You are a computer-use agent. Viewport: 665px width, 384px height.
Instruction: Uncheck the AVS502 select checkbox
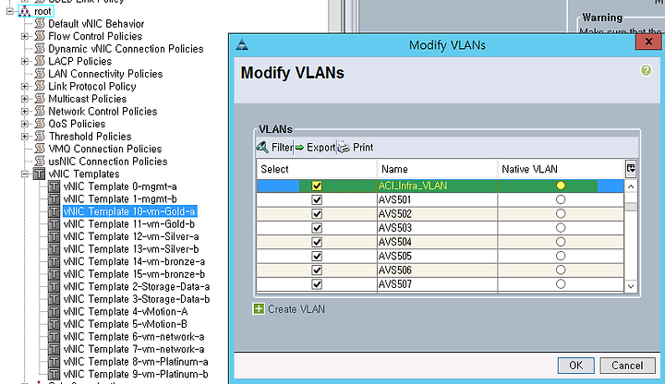[317, 213]
